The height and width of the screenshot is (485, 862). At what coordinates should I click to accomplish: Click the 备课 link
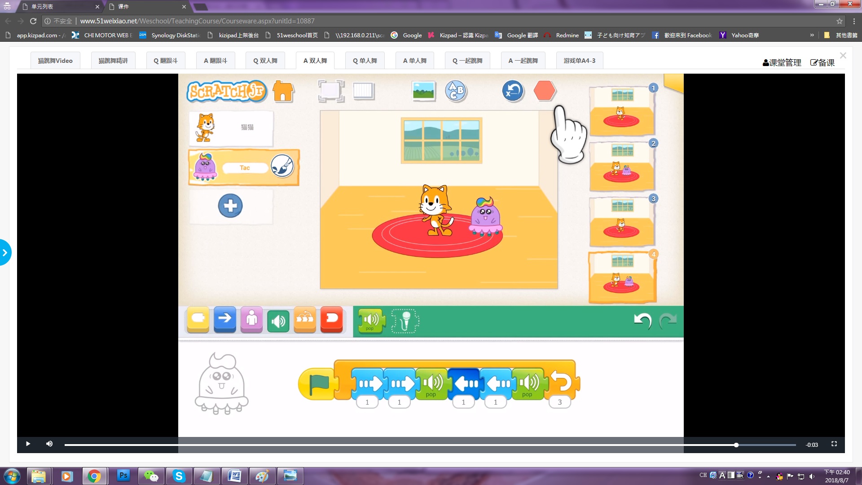coord(822,63)
